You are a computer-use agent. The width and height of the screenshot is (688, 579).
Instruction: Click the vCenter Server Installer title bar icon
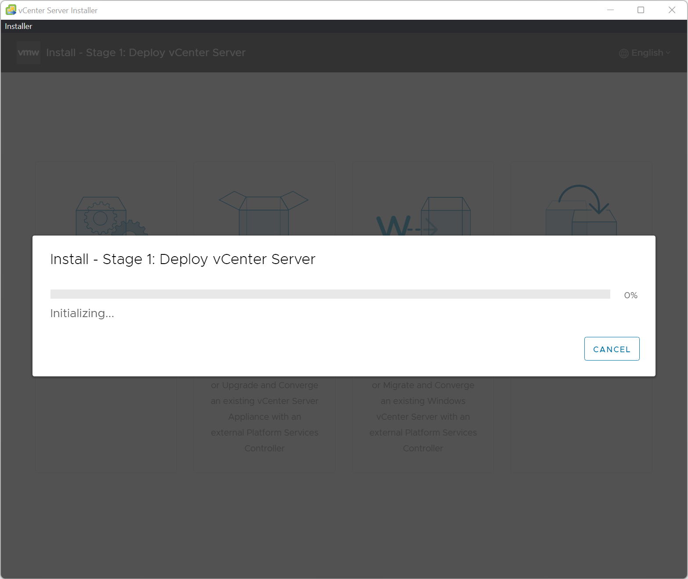(11, 10)
